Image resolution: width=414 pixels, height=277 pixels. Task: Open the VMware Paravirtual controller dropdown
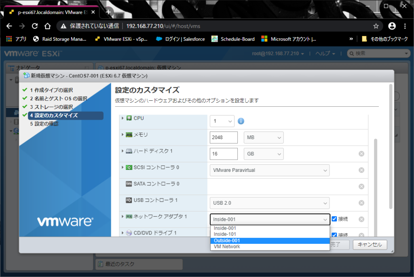(270, 170)
